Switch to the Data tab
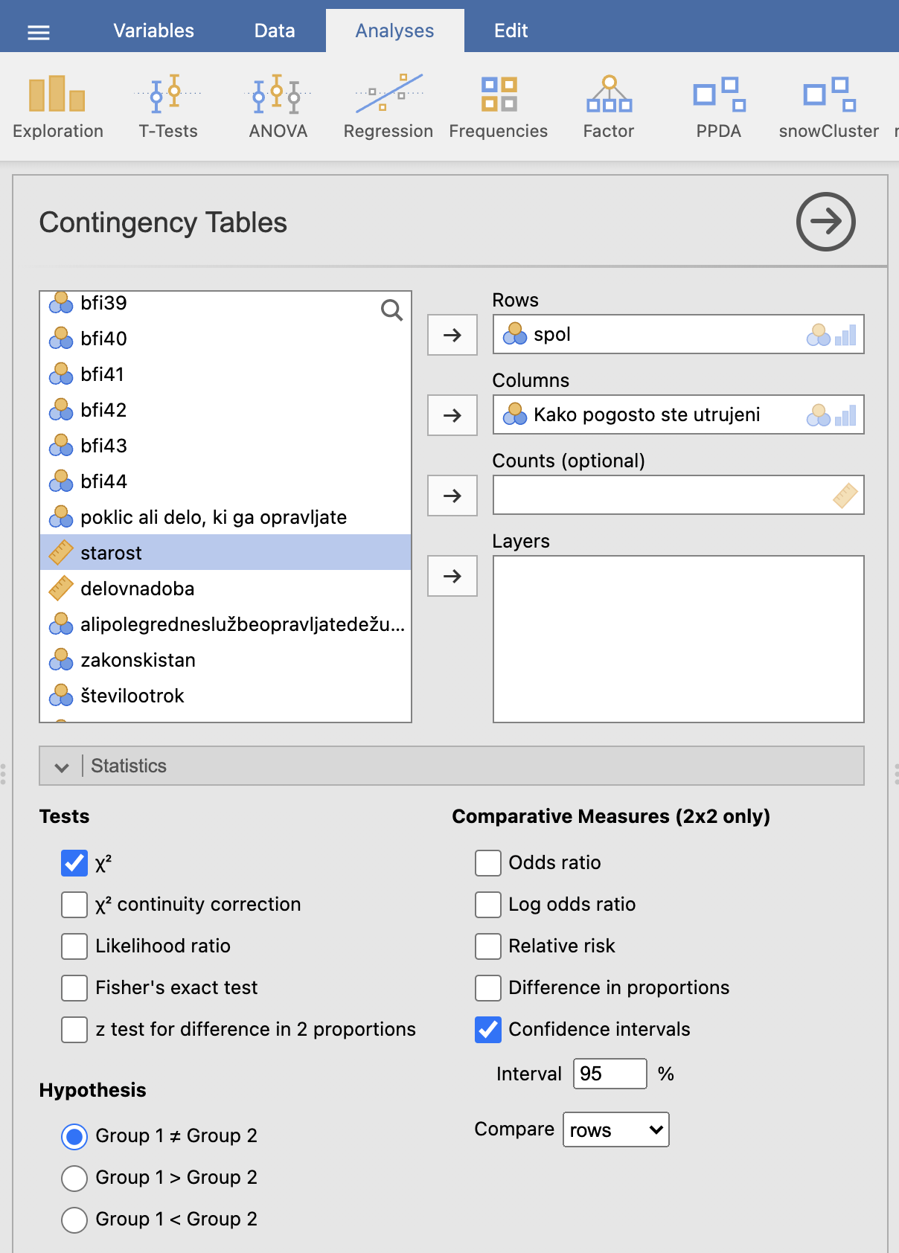Viewport: 899px width, 1253px height. [x=275, y=31]
